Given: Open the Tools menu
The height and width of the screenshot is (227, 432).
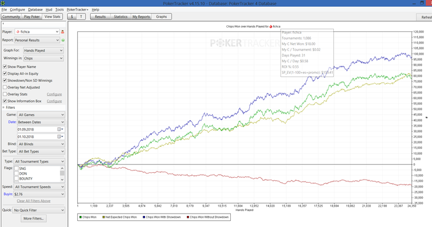Looking at the screenshot, I should click(x=59, y=10).
